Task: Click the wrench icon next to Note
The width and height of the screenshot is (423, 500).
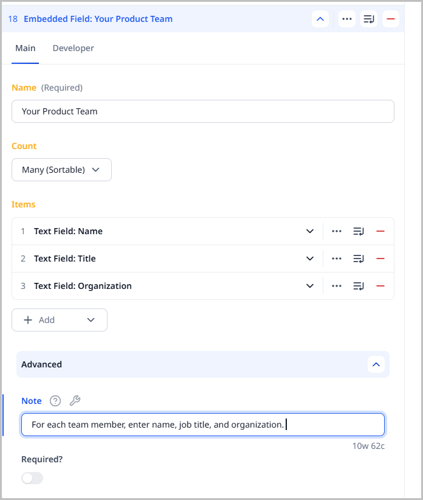Action: tap(74, 401)
